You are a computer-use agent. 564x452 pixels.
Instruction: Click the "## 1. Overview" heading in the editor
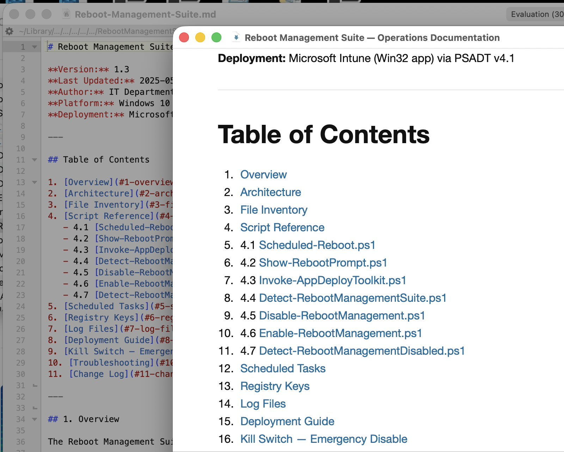click(x=84, y=419)
